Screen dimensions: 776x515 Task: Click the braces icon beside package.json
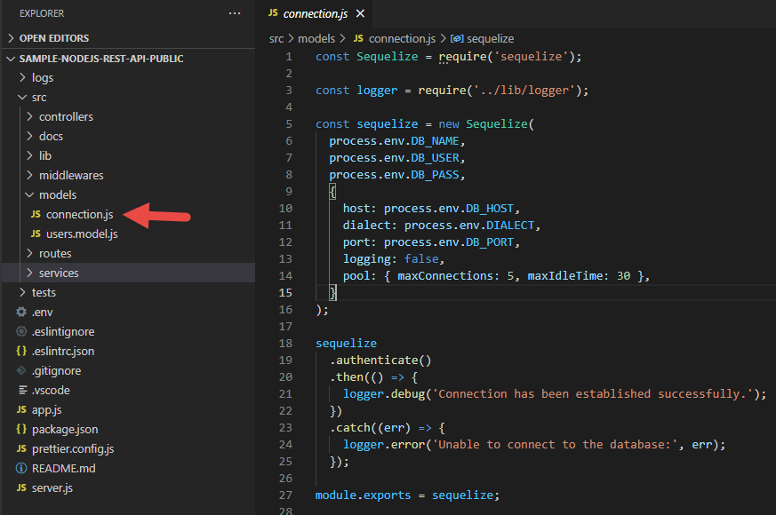pos(22,429)
